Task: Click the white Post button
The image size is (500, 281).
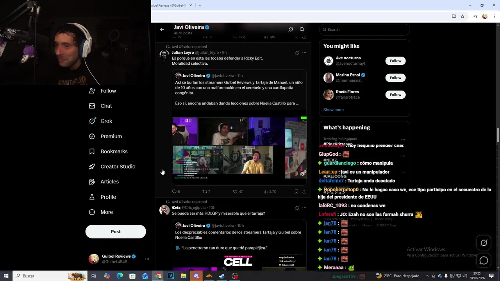Action: coord(116,231)
